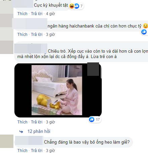
Task: Click the smiley emoji in the haichanbank comment
Action: click(x=146, y=26)
